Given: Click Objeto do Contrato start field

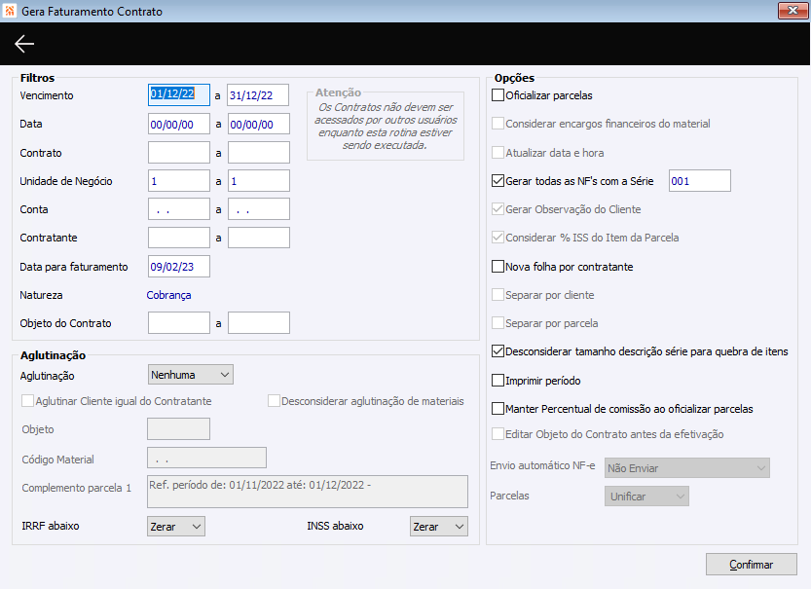Looking at the screenshot, I should (179, 323).
